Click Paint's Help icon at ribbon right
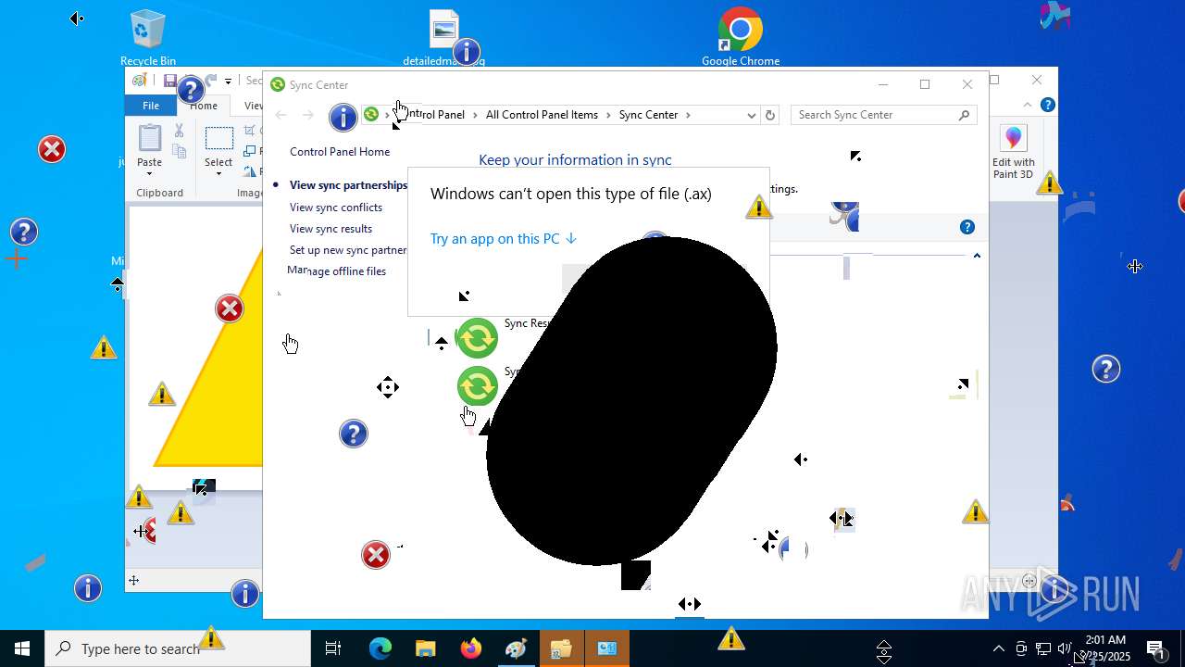The height and width of the screenshot is (667, 1185). [x=1047, y=105]
